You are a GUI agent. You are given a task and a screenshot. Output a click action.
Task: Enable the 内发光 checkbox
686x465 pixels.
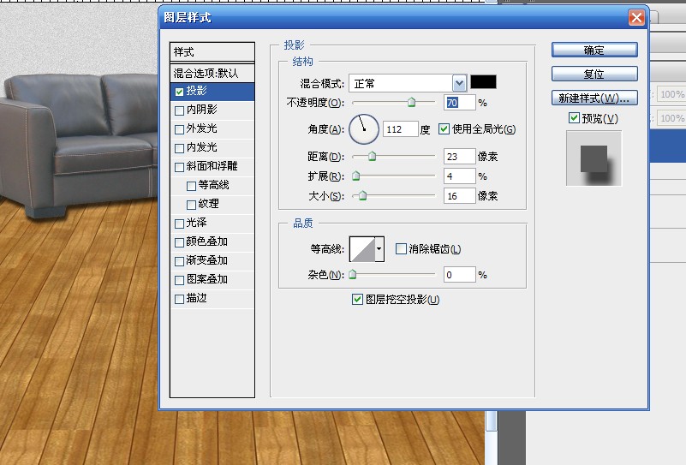(x=179, y=148)
